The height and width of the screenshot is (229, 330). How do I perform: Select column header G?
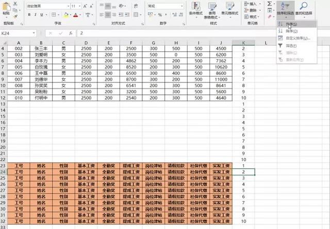tap(154, 43)
